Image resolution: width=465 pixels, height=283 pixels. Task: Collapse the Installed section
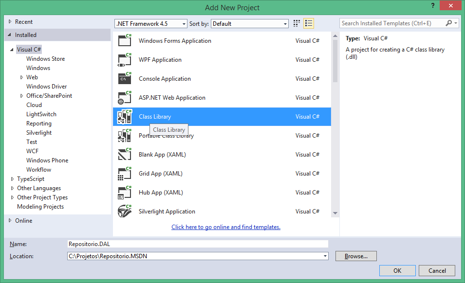(9, 35)
